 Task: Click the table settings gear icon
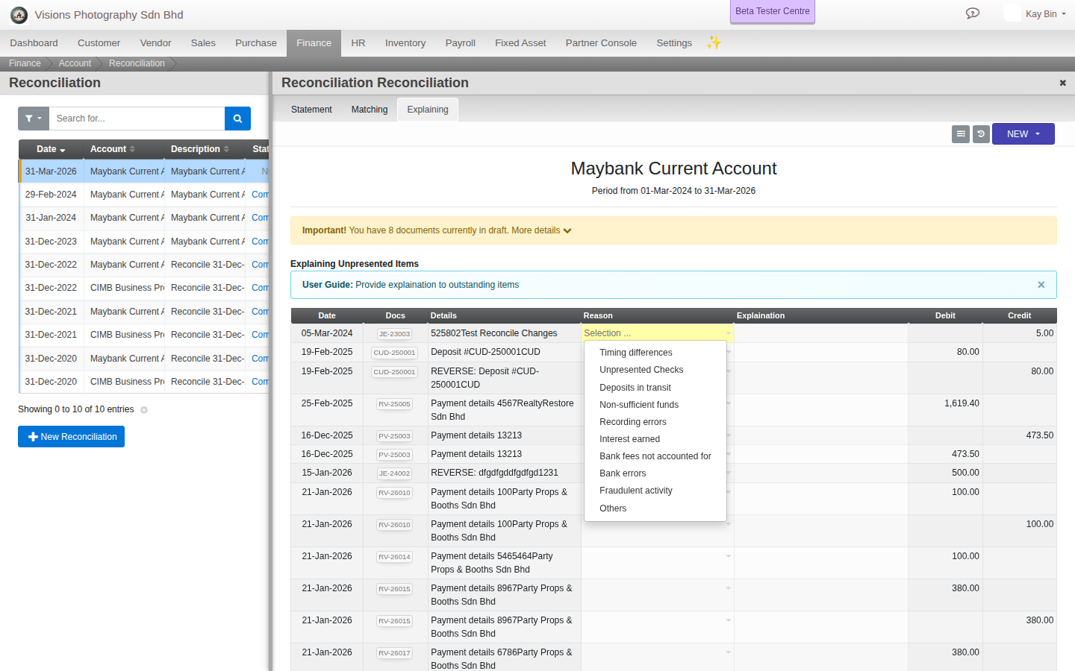pos(144,410)
